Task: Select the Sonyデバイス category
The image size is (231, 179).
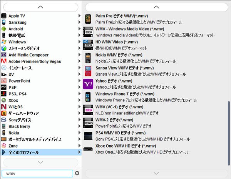Action: click(41, 120)
